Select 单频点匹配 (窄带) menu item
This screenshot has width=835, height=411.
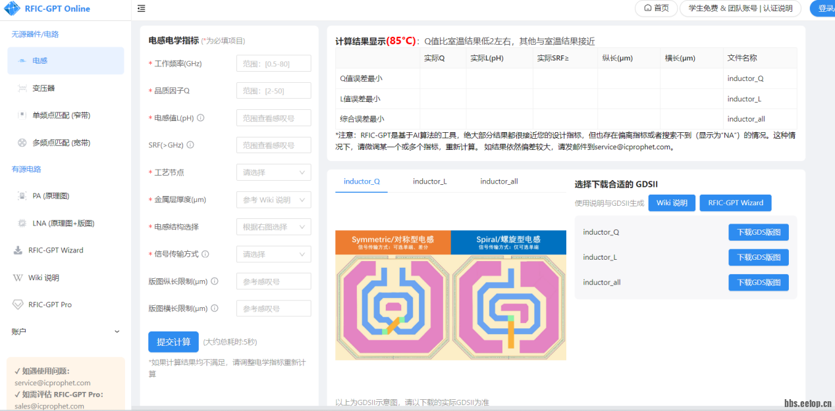(66, 115)
